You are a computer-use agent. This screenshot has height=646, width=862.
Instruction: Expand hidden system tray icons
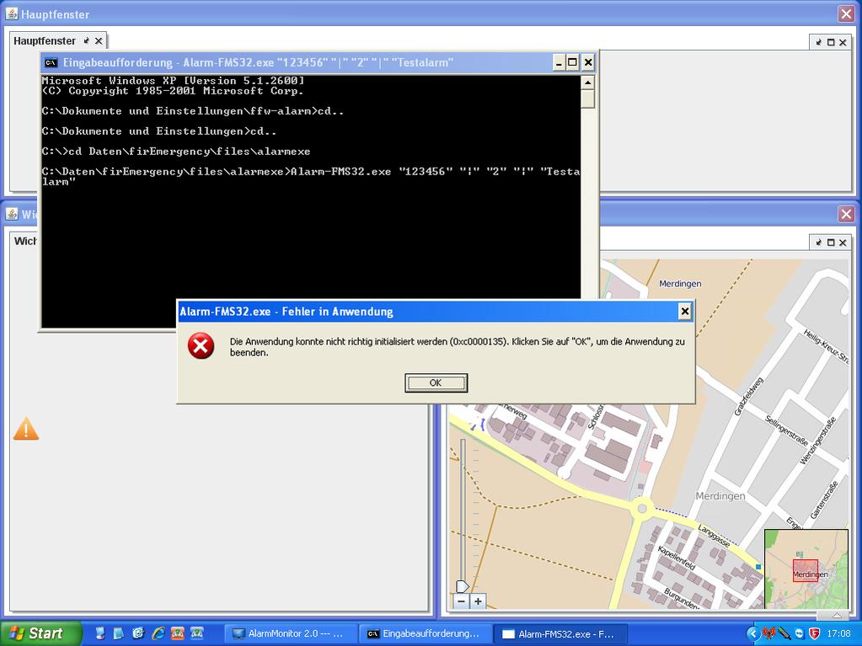tap(753, 633)
